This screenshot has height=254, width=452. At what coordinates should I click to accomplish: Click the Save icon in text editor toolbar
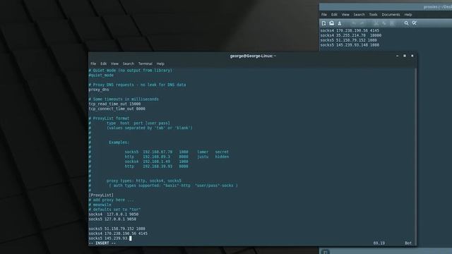(x=340, y=23)
